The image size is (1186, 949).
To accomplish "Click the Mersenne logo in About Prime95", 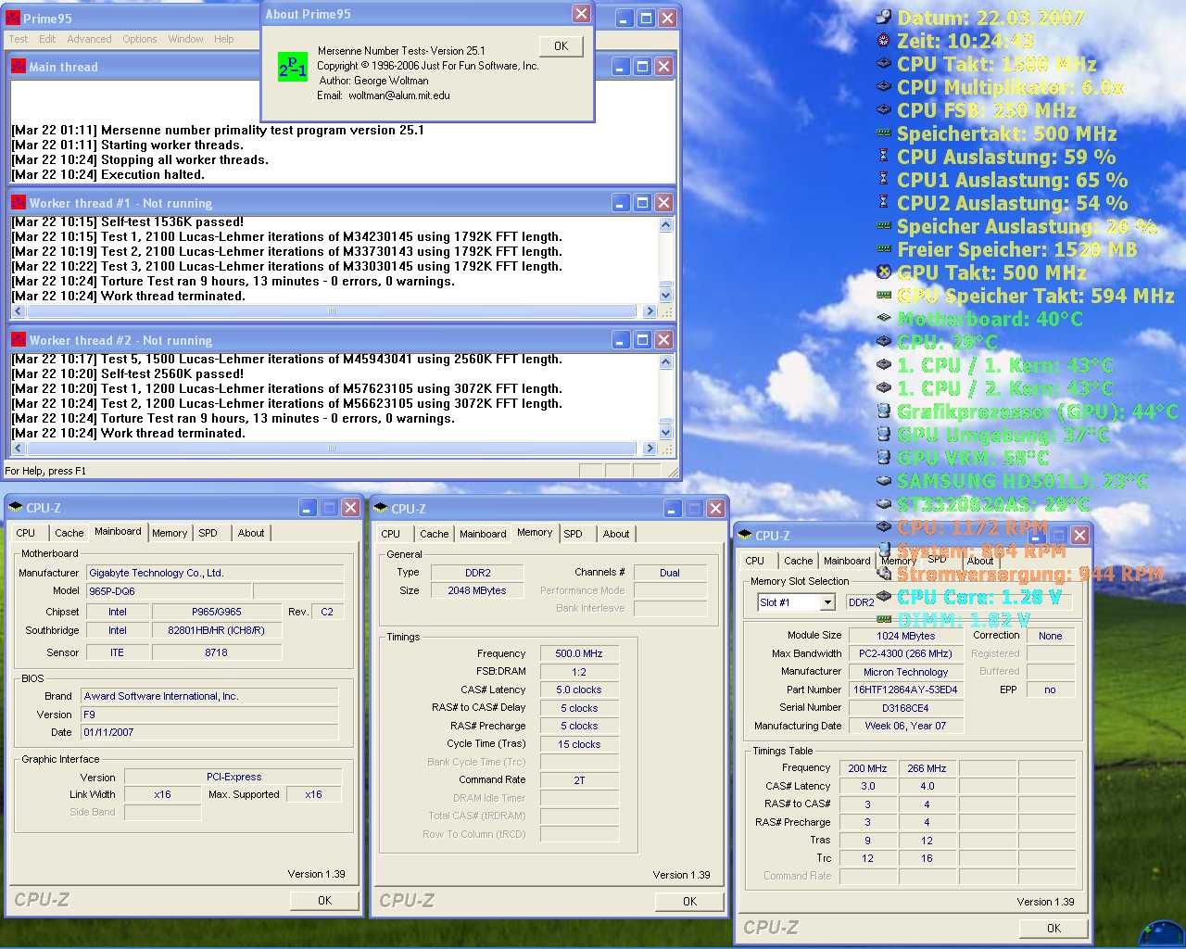I will pyautogui.click(x=293, y=67).
